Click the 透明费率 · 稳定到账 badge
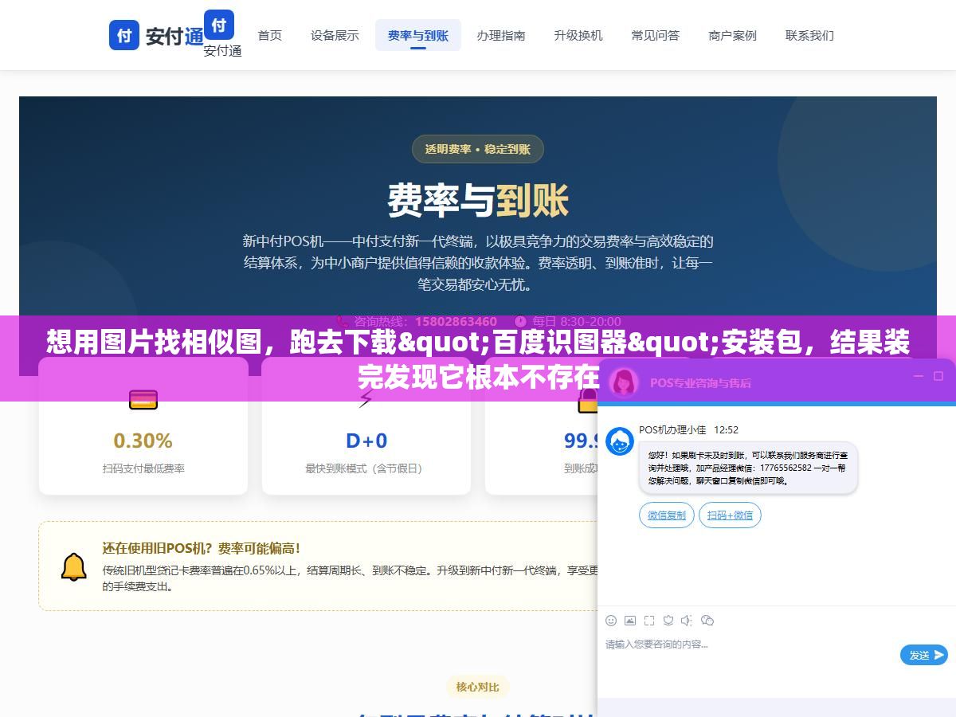This screenshot has height=717, width=956. click(477, 149)
